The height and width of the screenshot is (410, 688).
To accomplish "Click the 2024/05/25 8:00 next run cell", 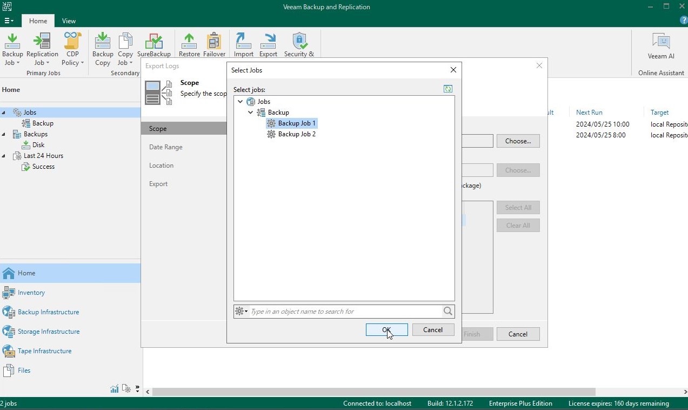I will (x=600, y=135).
